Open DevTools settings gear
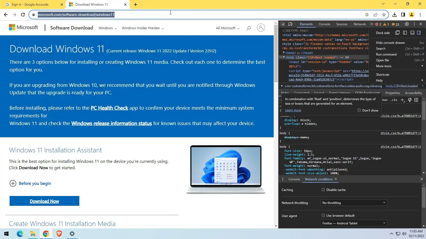This screenshot has height=239, width=426. [x=407, y=24]
